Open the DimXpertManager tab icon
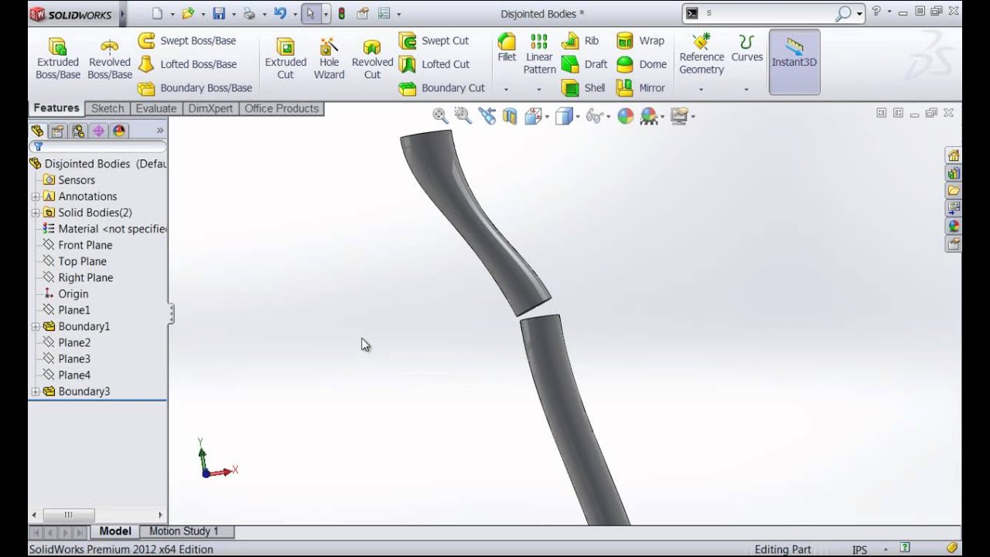 (x=98, y=131)
